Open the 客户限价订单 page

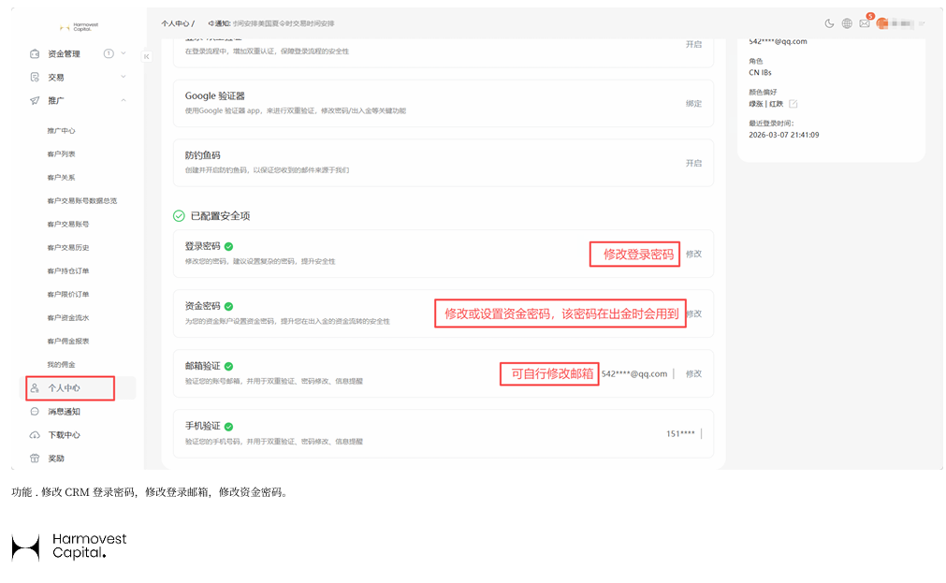click(x=68, y=295)
